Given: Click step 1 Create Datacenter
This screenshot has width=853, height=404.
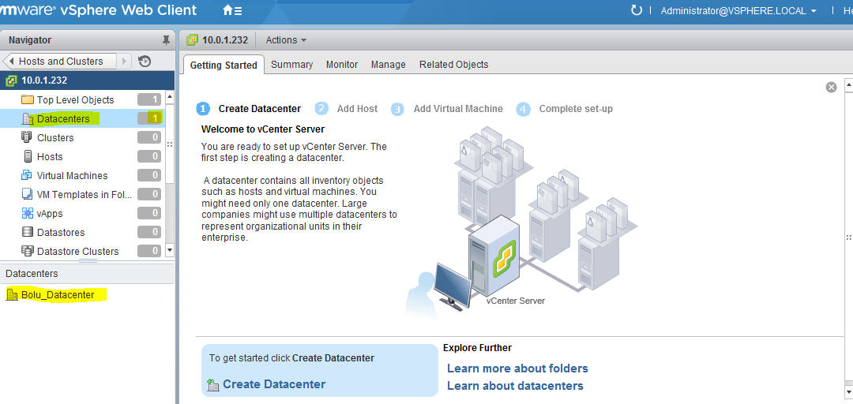Looking at the screenshot, I should pos(249,109).
